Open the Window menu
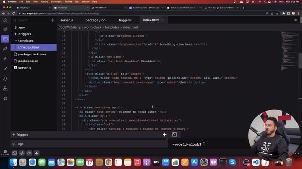This screenshot has height=169, width=302. point(85,2)
